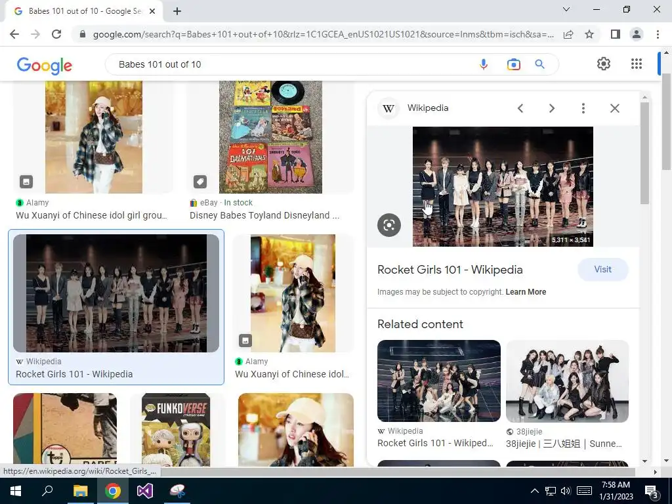Search by image camera icon

tap(513, 64)
